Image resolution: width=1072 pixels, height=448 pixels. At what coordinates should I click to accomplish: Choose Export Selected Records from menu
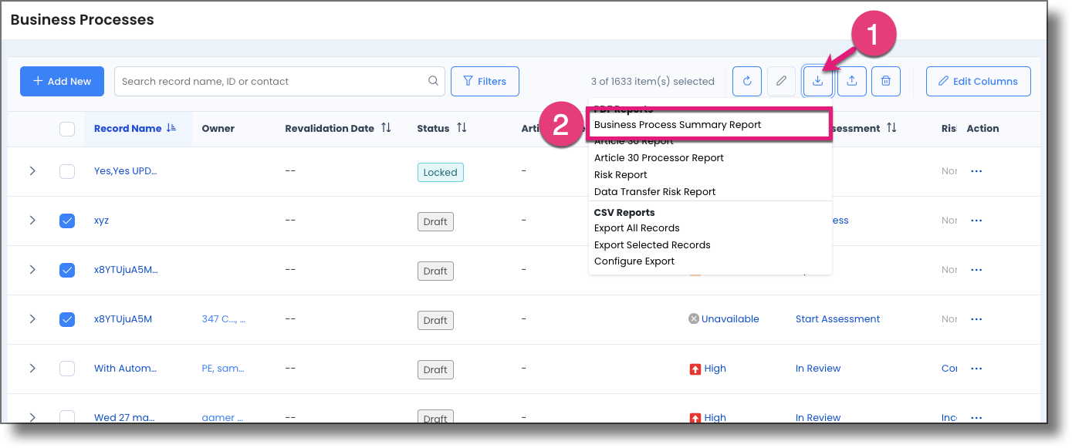coord(652,244)
